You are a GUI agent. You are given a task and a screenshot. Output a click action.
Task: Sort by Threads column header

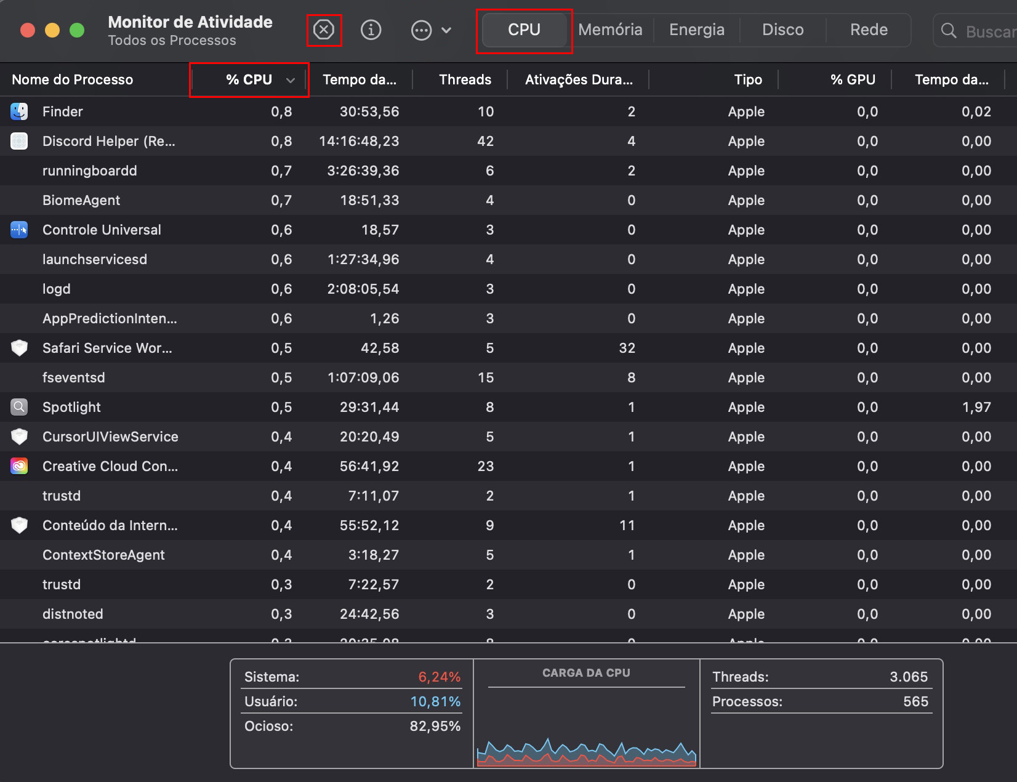click(465, 79)
